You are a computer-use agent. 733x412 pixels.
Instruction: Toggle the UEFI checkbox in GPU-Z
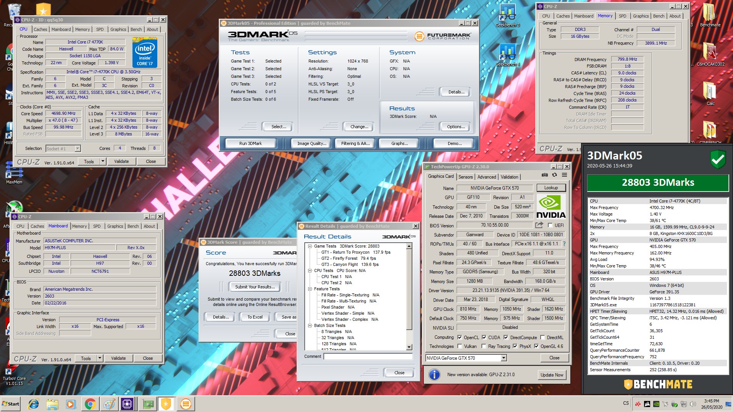click(550, 225)
